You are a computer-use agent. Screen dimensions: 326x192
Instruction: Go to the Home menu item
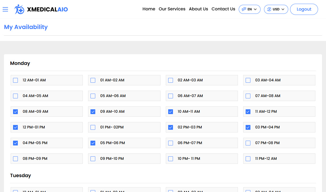coord(148,9)
